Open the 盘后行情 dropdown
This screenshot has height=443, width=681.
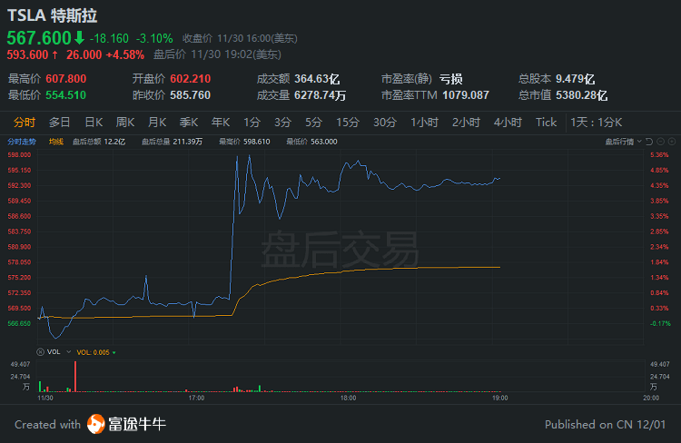pyautogui.click(x=623, y=142)
